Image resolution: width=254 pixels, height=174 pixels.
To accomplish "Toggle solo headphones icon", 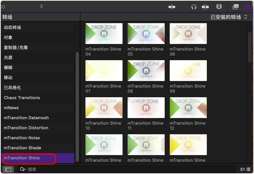I will 194,7.
